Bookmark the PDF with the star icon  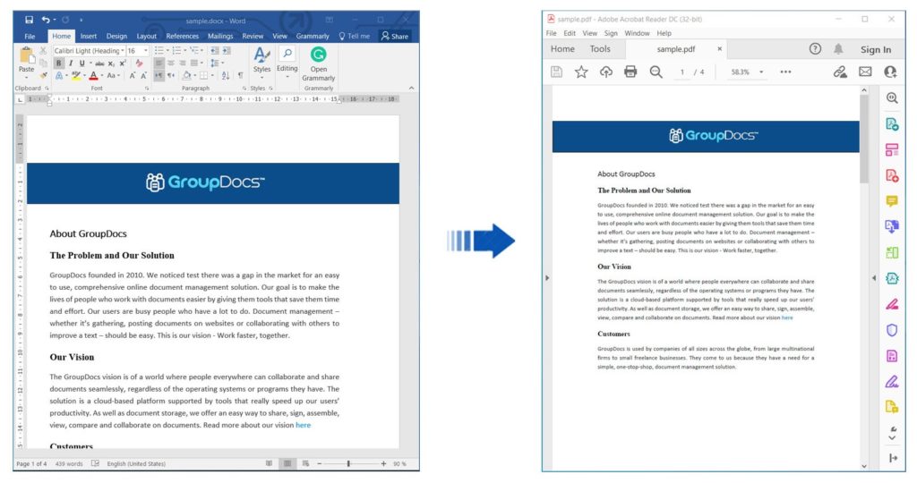coord(581,72)
